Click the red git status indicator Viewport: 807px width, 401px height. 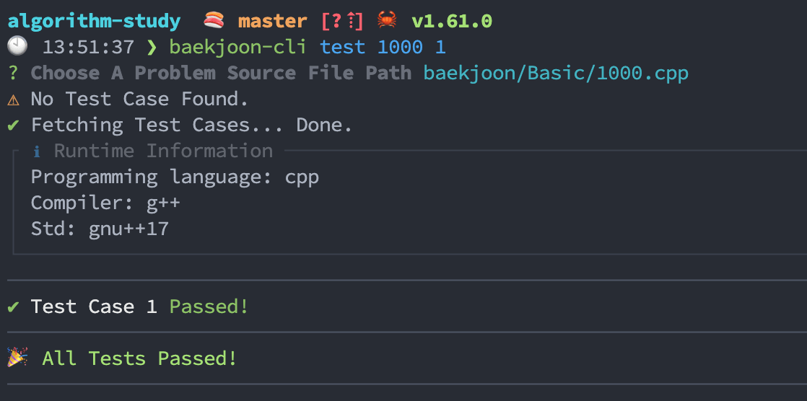coord(342,22)
